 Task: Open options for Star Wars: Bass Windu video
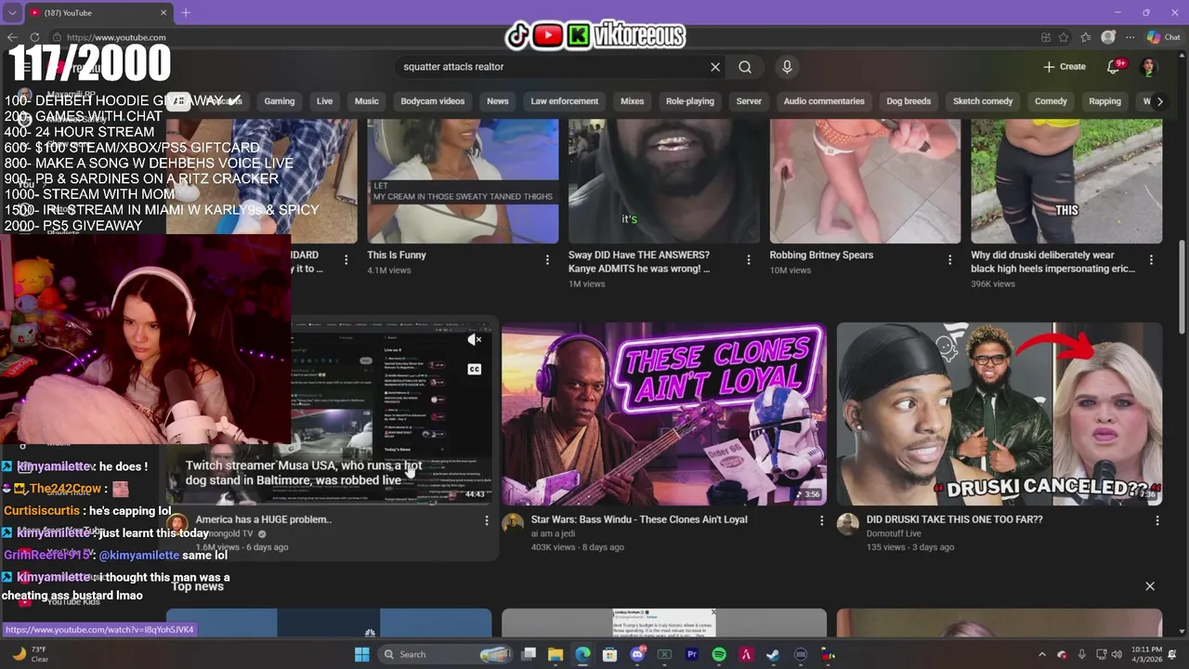pyautogui.click(x=821, y=521)
